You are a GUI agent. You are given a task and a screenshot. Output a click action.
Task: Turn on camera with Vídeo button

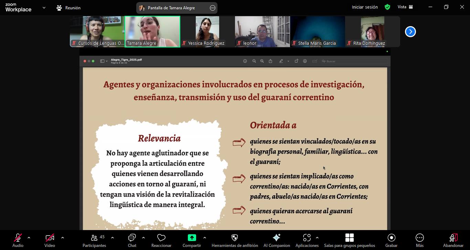click(50, 240)
